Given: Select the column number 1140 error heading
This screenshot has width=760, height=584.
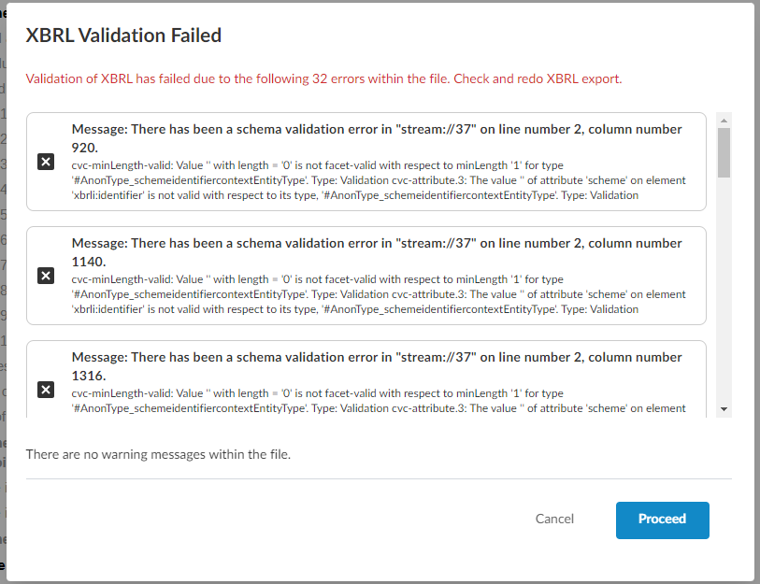Looking at the screenshot, I should 377,251.
